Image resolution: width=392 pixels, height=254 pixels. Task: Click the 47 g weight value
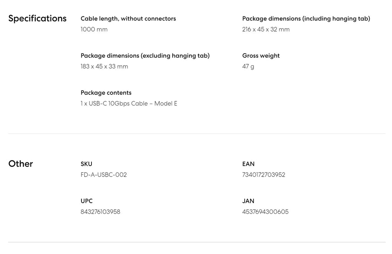248,67
